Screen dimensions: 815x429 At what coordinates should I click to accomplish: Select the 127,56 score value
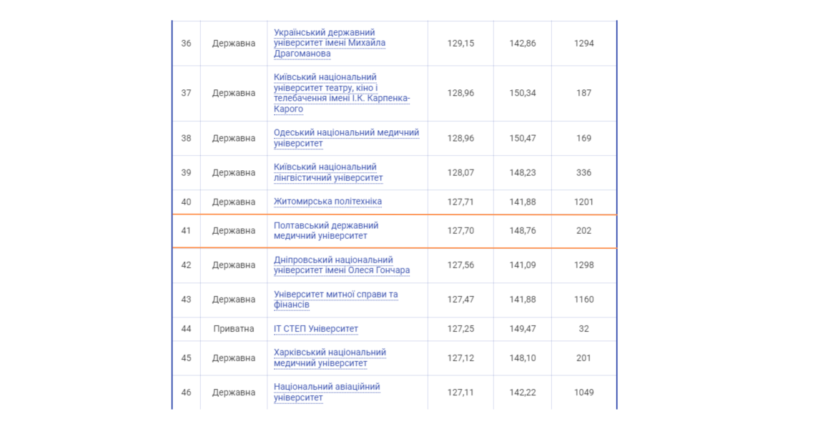(x=460, y=265)
